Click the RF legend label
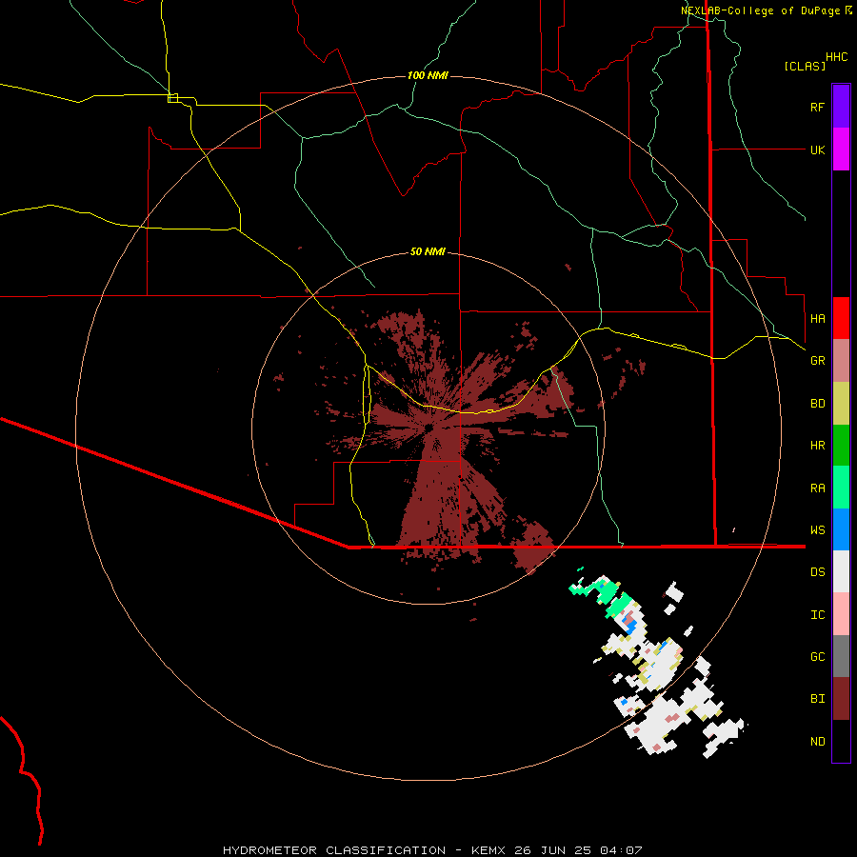This screenshot has width=857, height=857. tap(817, 107)
